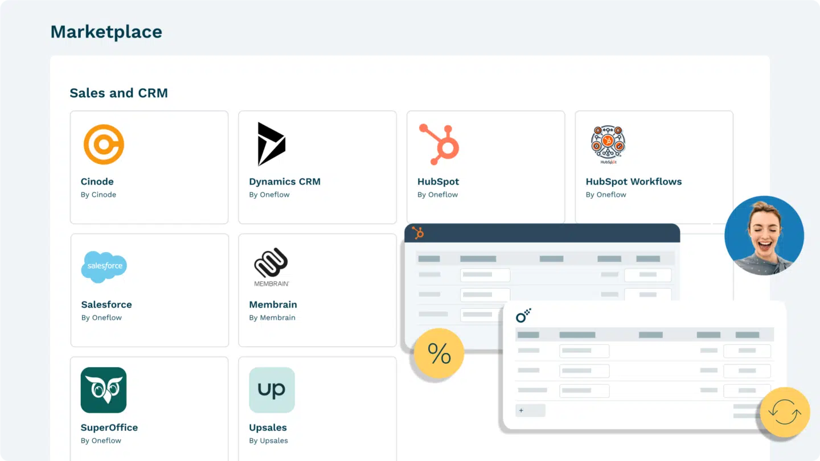Click 'By Oneflow' under Dynamics CRM
820x461 pixels.
pos(269,195)
